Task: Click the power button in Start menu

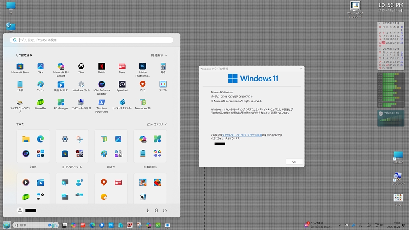Action: (165, 210)
